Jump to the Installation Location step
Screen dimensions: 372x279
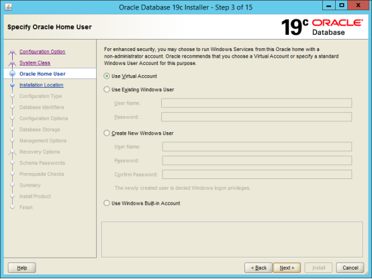(x=41, y=85)
